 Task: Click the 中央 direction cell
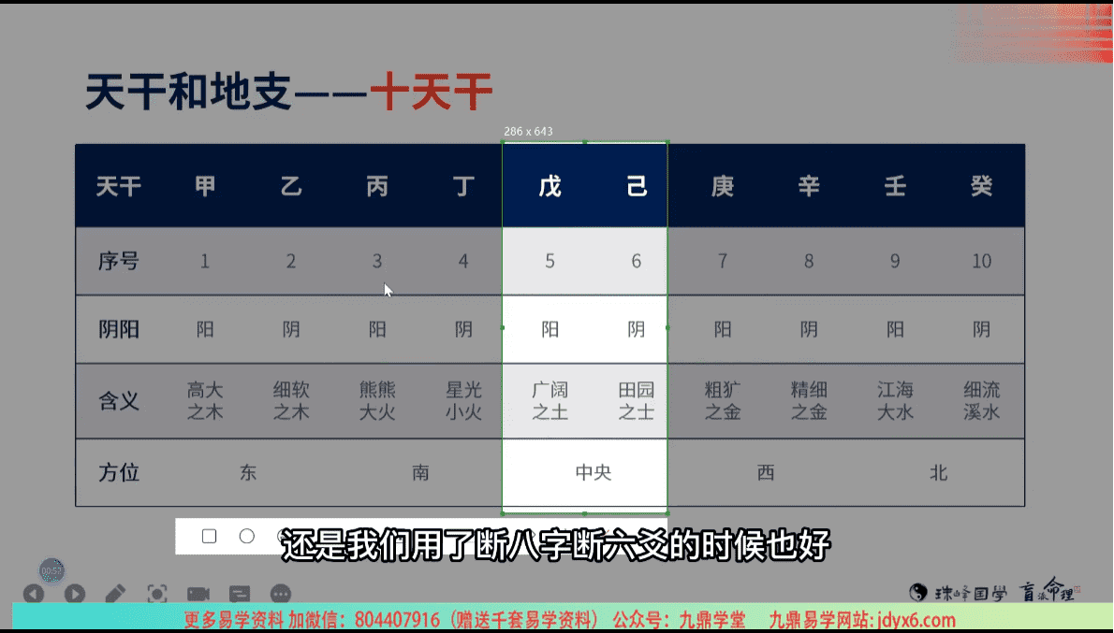593,472
